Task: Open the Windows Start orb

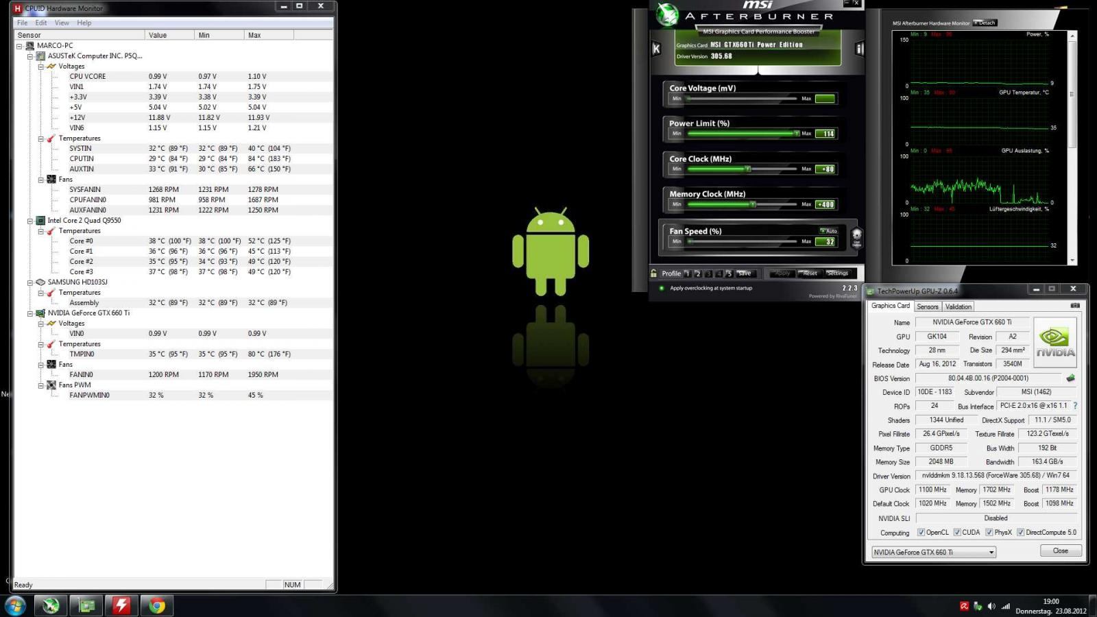Action: [15, 605]
